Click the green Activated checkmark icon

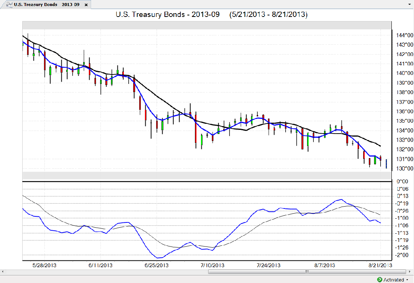(380, 280)
